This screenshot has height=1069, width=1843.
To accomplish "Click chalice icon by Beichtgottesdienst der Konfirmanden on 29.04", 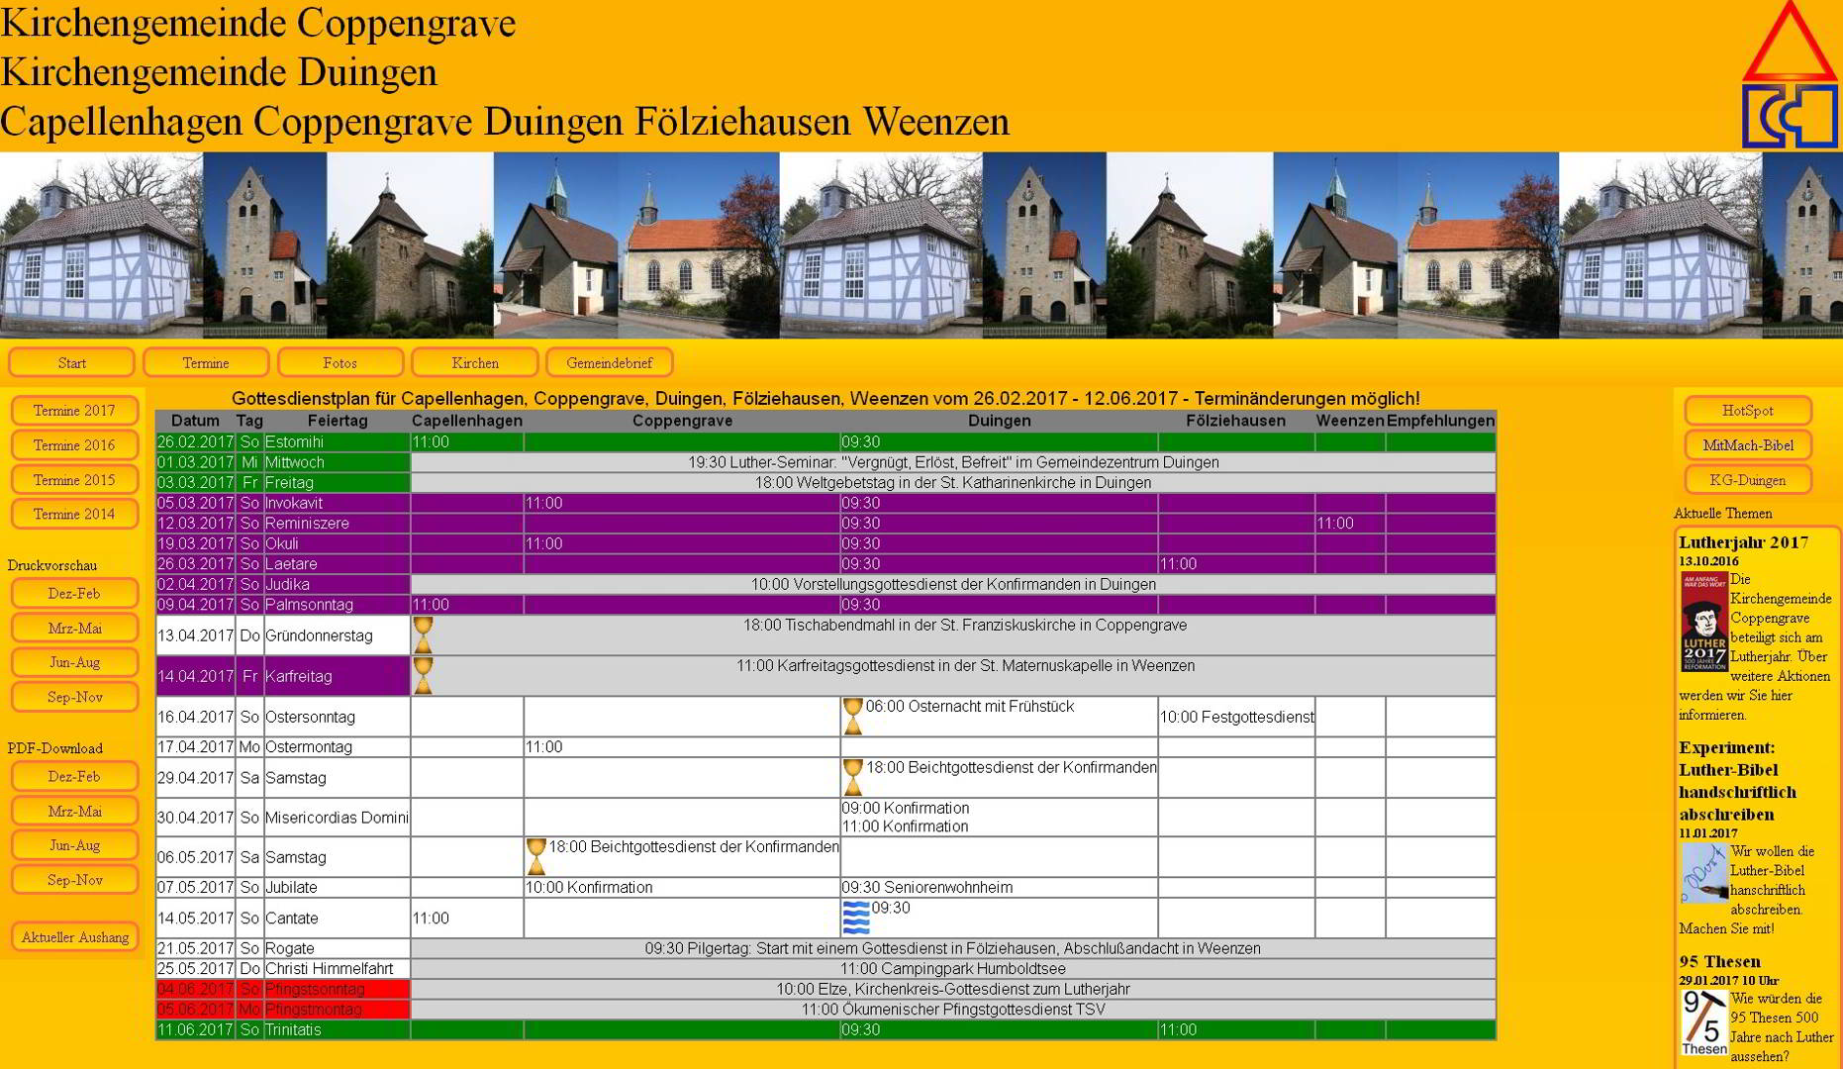I will 852,775.
